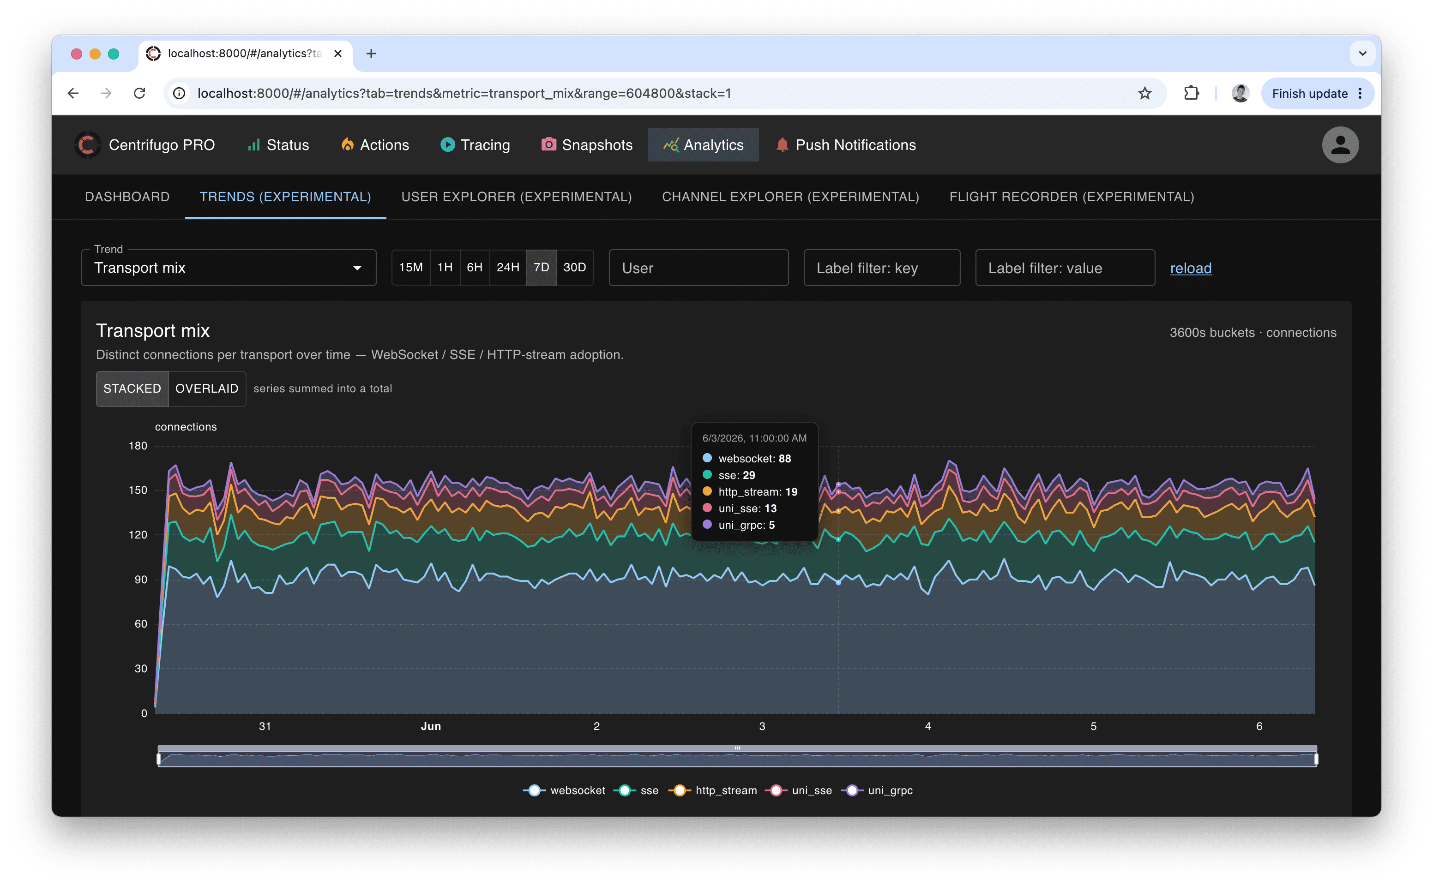
Task: Go back in browser history
Action: [x=73, y=93]
